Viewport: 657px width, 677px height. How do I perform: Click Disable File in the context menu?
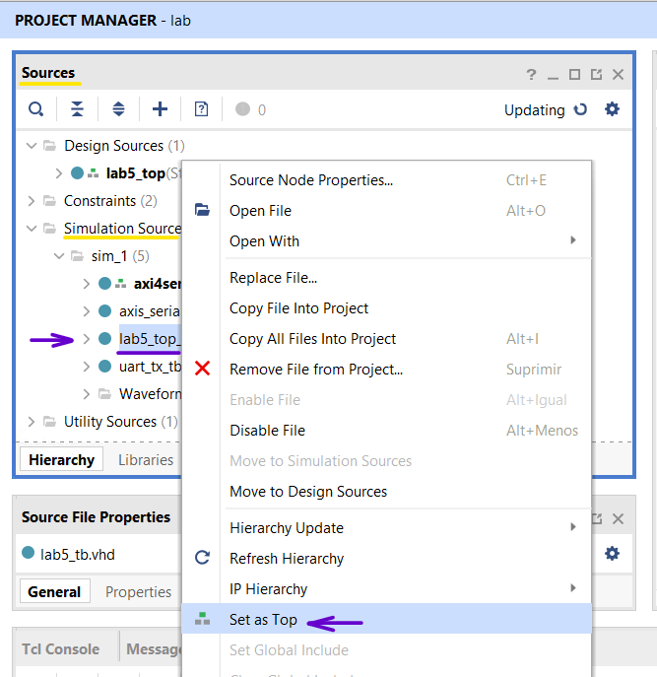pos(268,431)
